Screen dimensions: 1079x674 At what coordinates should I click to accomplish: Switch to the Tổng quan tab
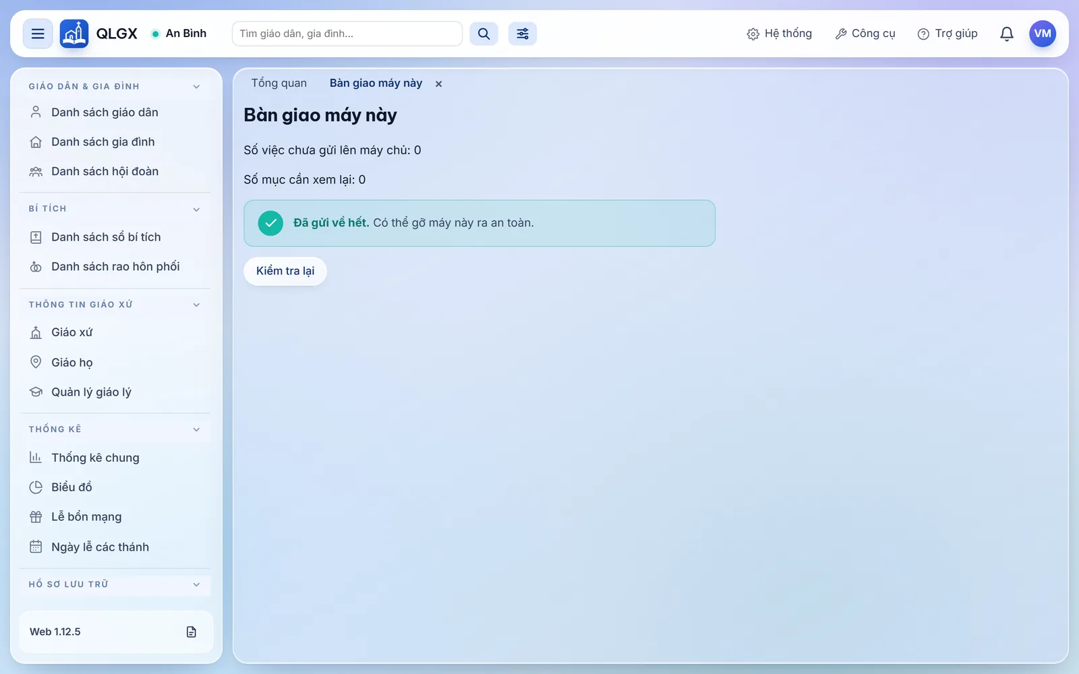(279, 84)
